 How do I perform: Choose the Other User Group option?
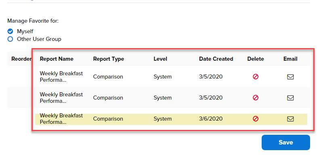click(x=10, y=39)
